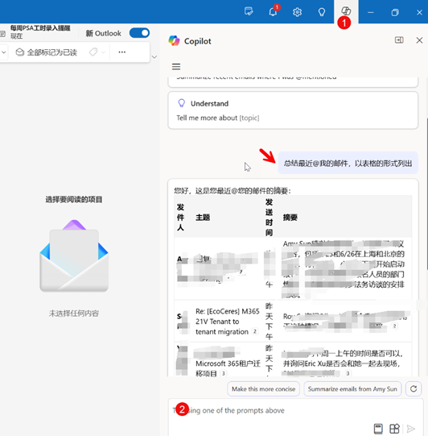428x436 pixels.
Task: Expand the ribbon chevron below toolbar
Action: [x=154, y=57]
